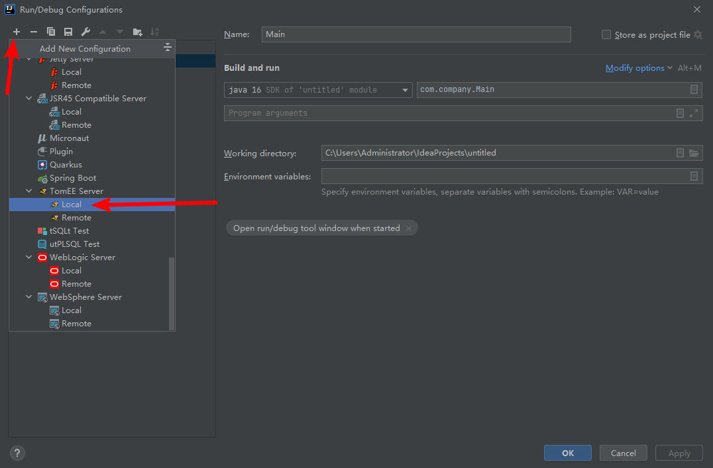Click the Cancel button

623,453
